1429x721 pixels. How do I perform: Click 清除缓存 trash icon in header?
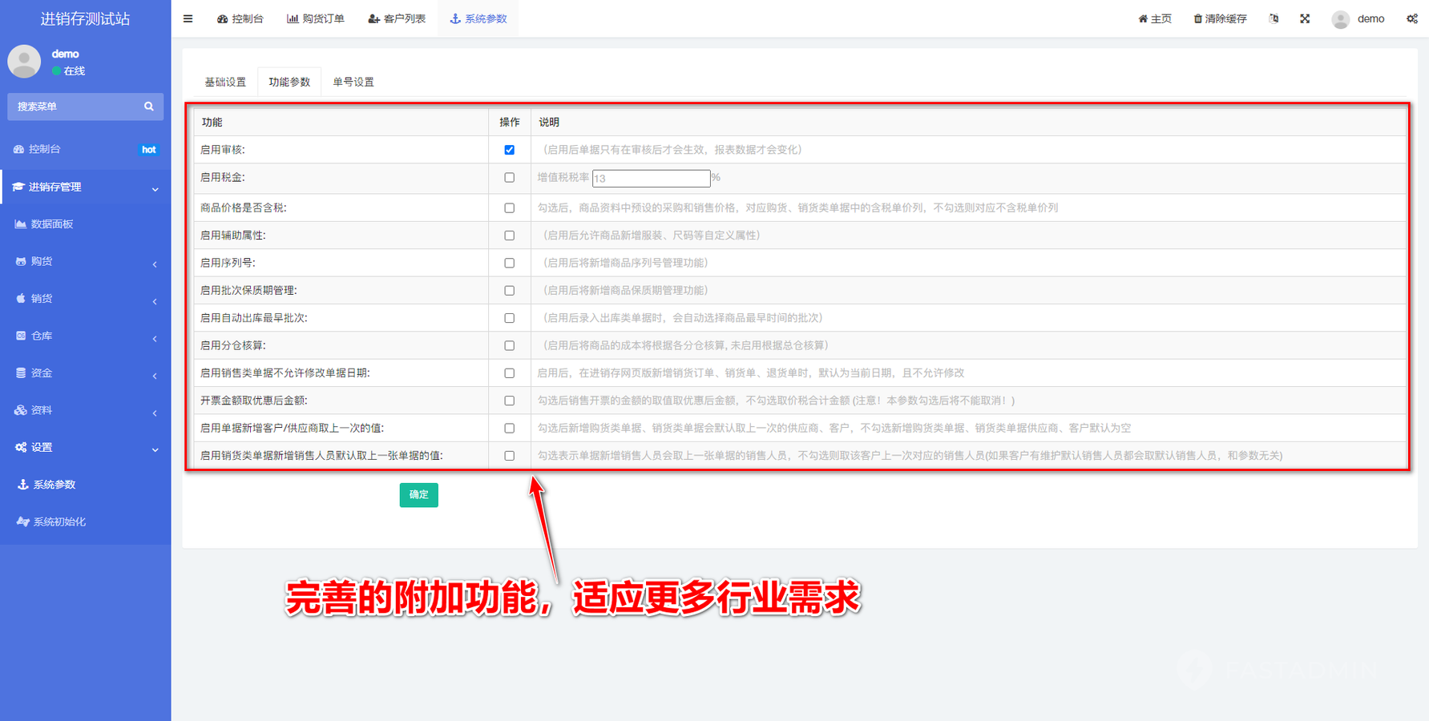point(1197,18)
